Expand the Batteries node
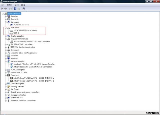The image size is (160, 115). tap(6, 16)
